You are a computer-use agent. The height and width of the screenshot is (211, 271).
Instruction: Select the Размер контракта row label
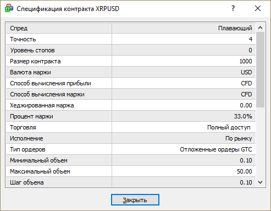click(35, 61)
